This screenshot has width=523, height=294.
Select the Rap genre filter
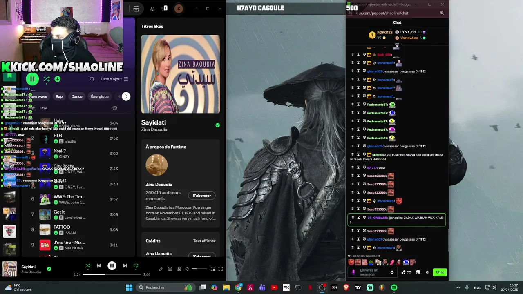click(59, 96)
